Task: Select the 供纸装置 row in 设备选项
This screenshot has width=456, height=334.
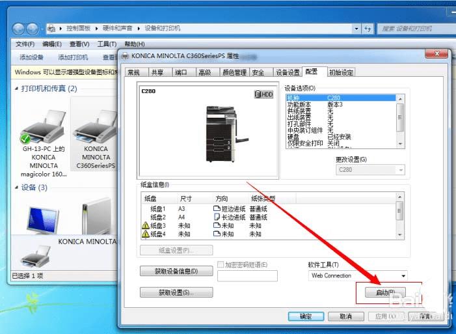Action: (x=341, y=111)
